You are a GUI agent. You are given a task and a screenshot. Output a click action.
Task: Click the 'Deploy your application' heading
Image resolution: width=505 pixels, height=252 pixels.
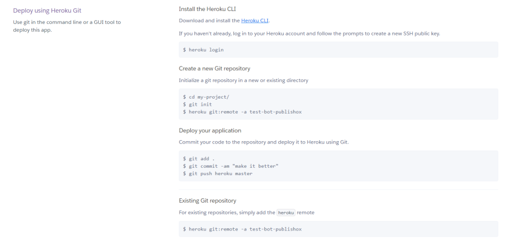(x=210, y=130)
